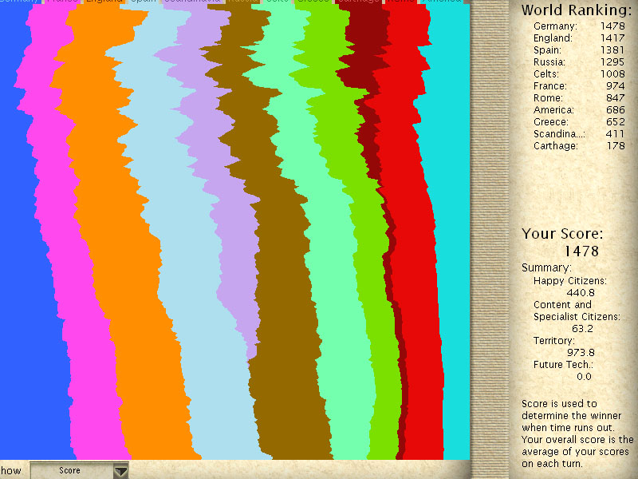Click the England label above the graph

click(x=104, y=2)
